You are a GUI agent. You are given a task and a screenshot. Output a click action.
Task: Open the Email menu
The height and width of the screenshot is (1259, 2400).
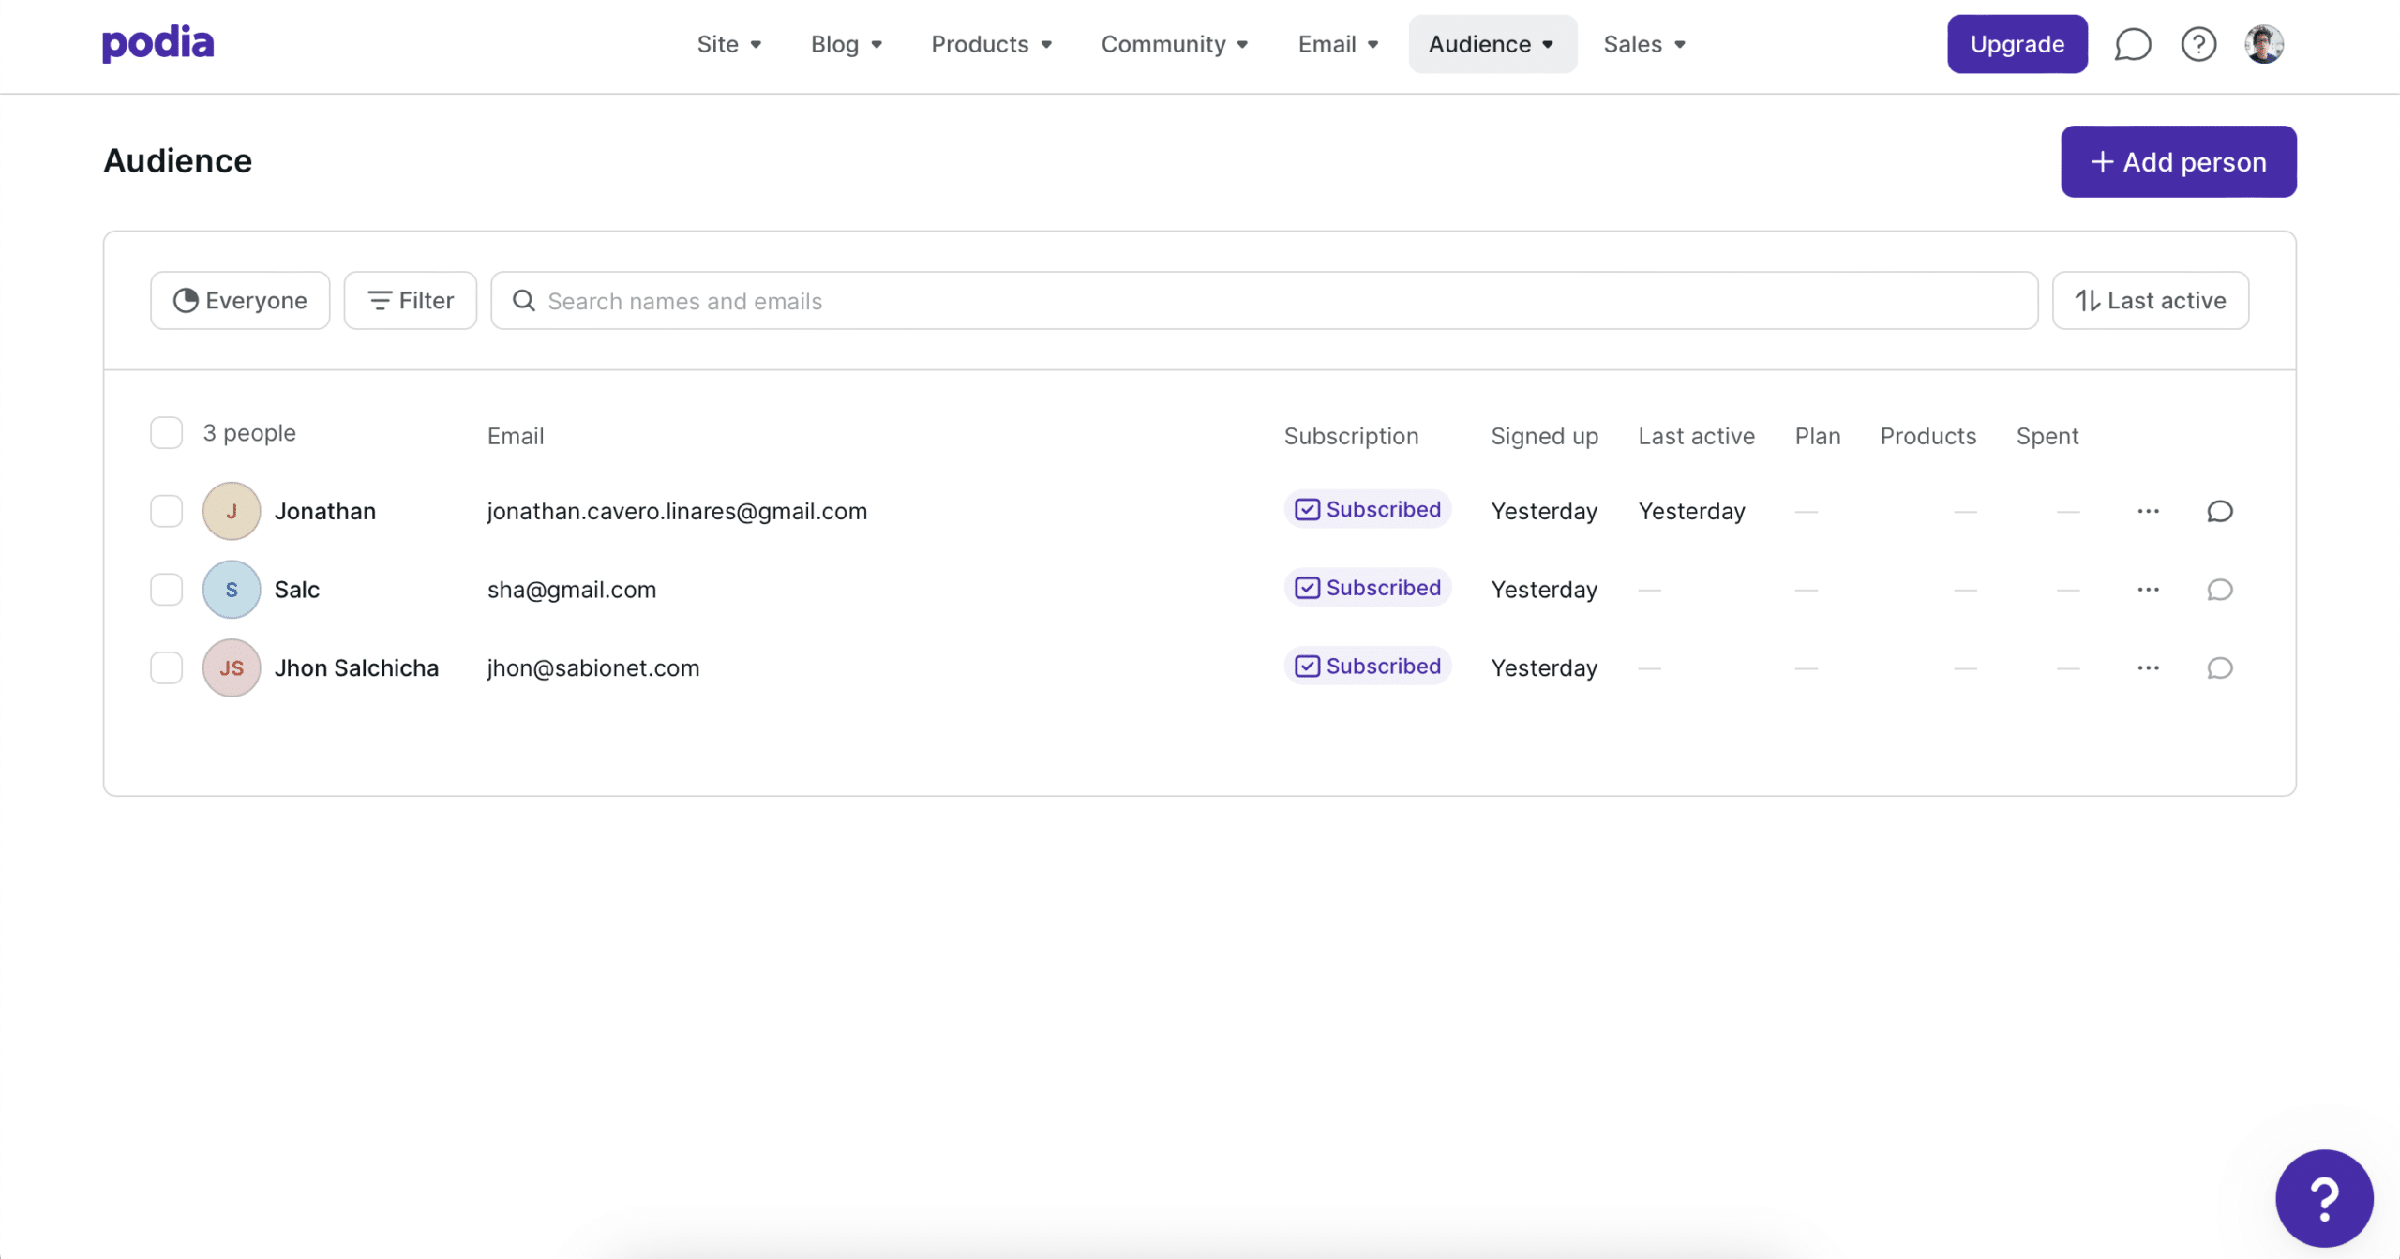1337,43
